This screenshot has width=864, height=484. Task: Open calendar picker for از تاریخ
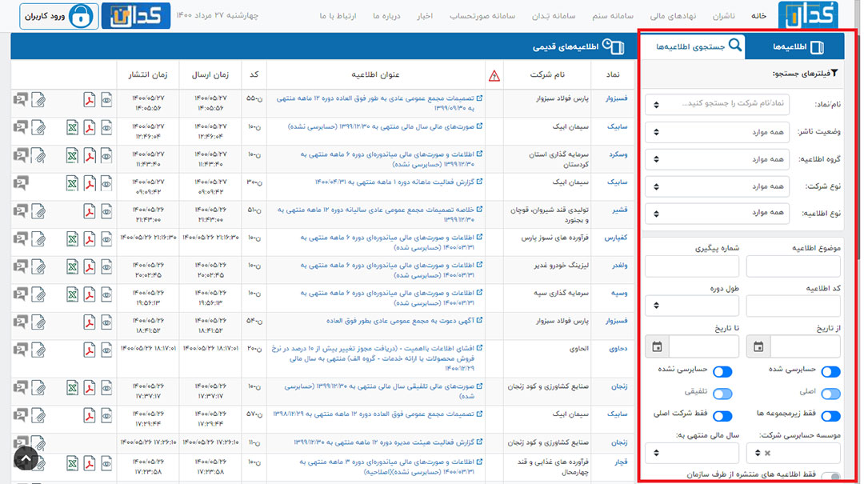click(x=758, y=346)
